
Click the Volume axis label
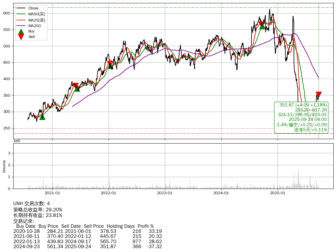pos(4,166)
